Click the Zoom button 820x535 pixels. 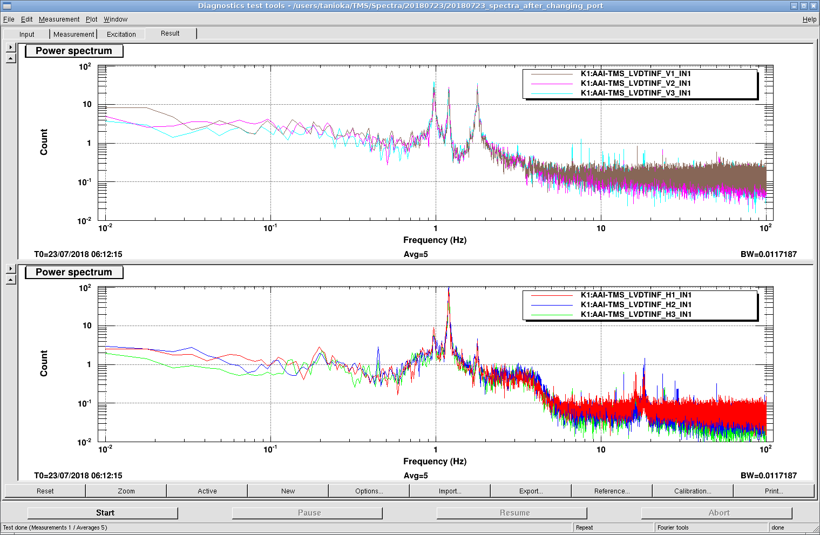(126, 491)
